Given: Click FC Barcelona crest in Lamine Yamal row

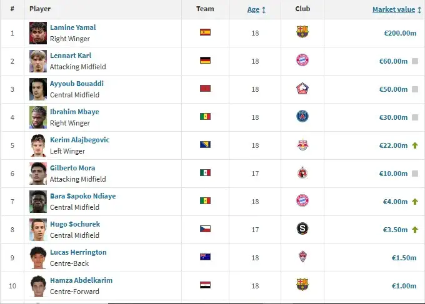Looking at the screenshot, I should tap(302, 32).
